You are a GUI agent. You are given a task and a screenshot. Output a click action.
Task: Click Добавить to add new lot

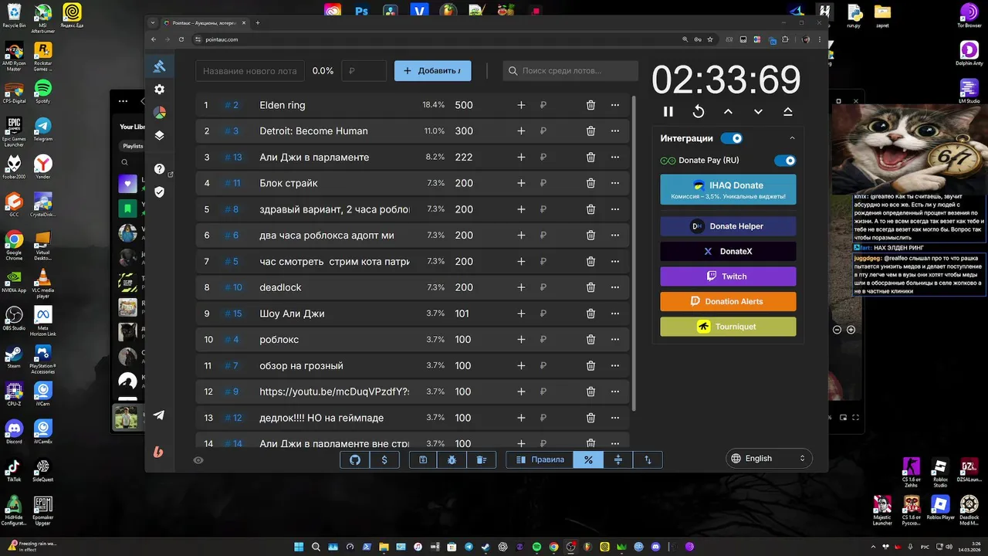[432, 71]
